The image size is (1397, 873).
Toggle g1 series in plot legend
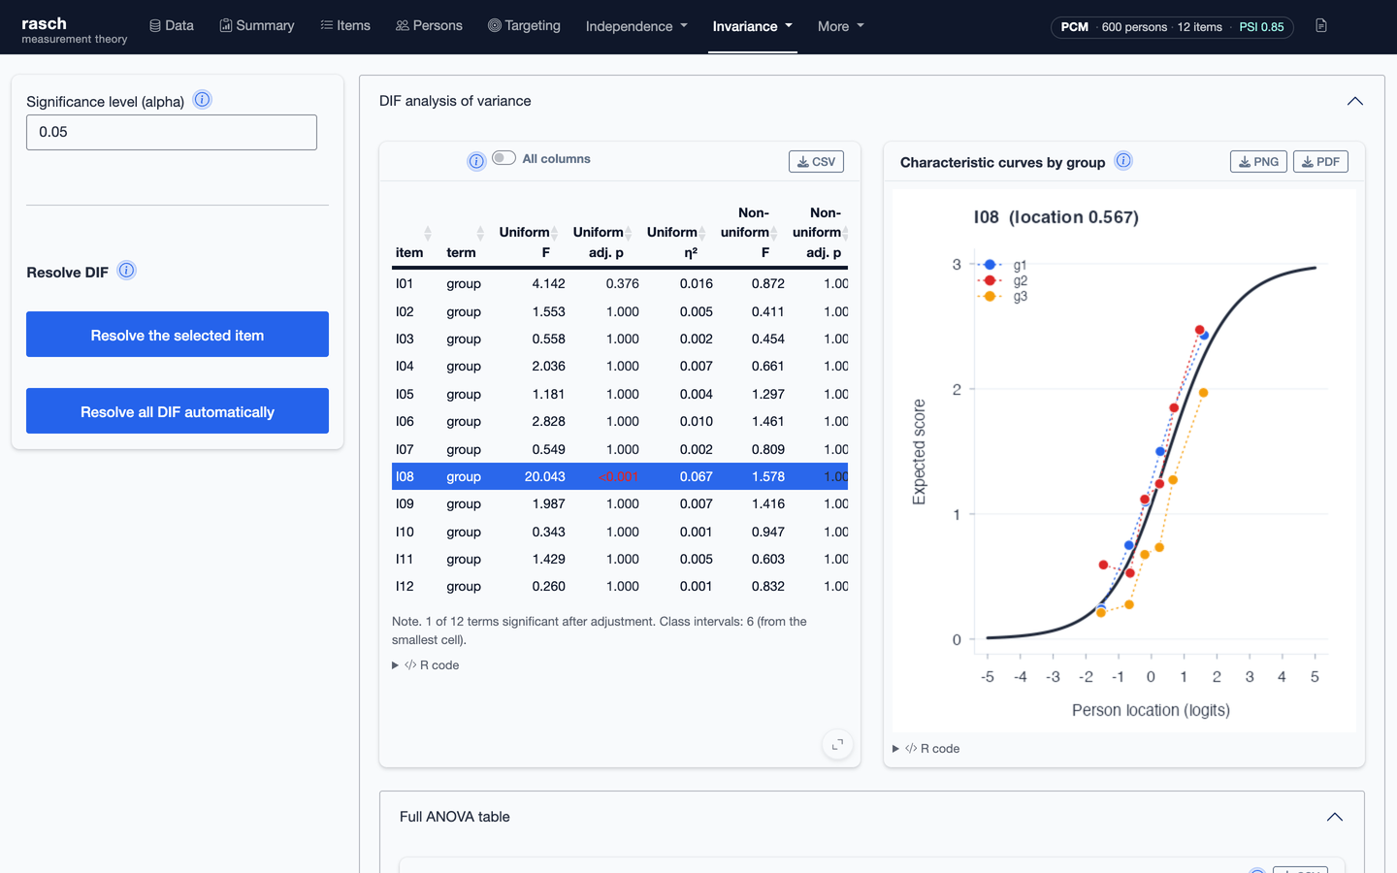point(1003,265)
